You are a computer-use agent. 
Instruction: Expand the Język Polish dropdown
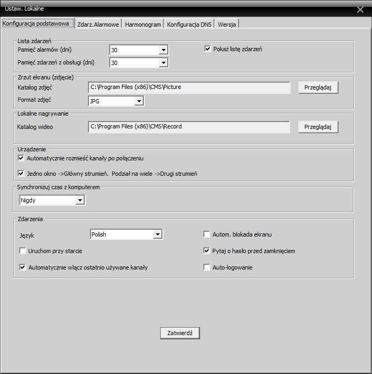point(126,234)
